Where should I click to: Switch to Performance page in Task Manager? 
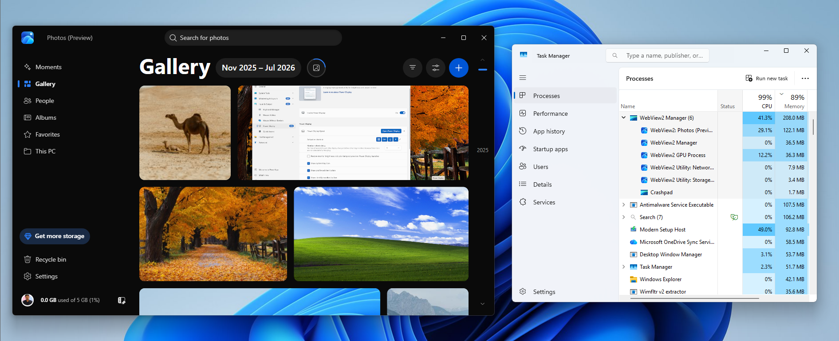pos(565,114)
